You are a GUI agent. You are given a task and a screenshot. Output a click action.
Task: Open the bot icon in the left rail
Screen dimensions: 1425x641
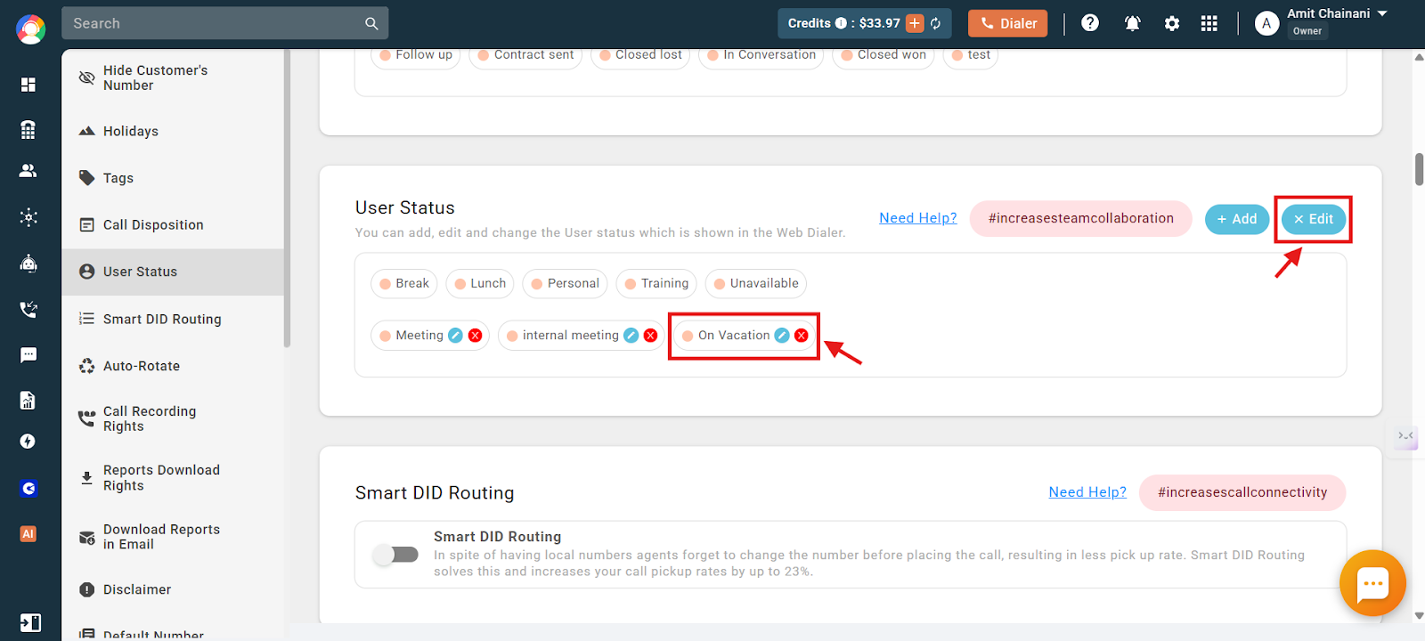pos(28,264)
